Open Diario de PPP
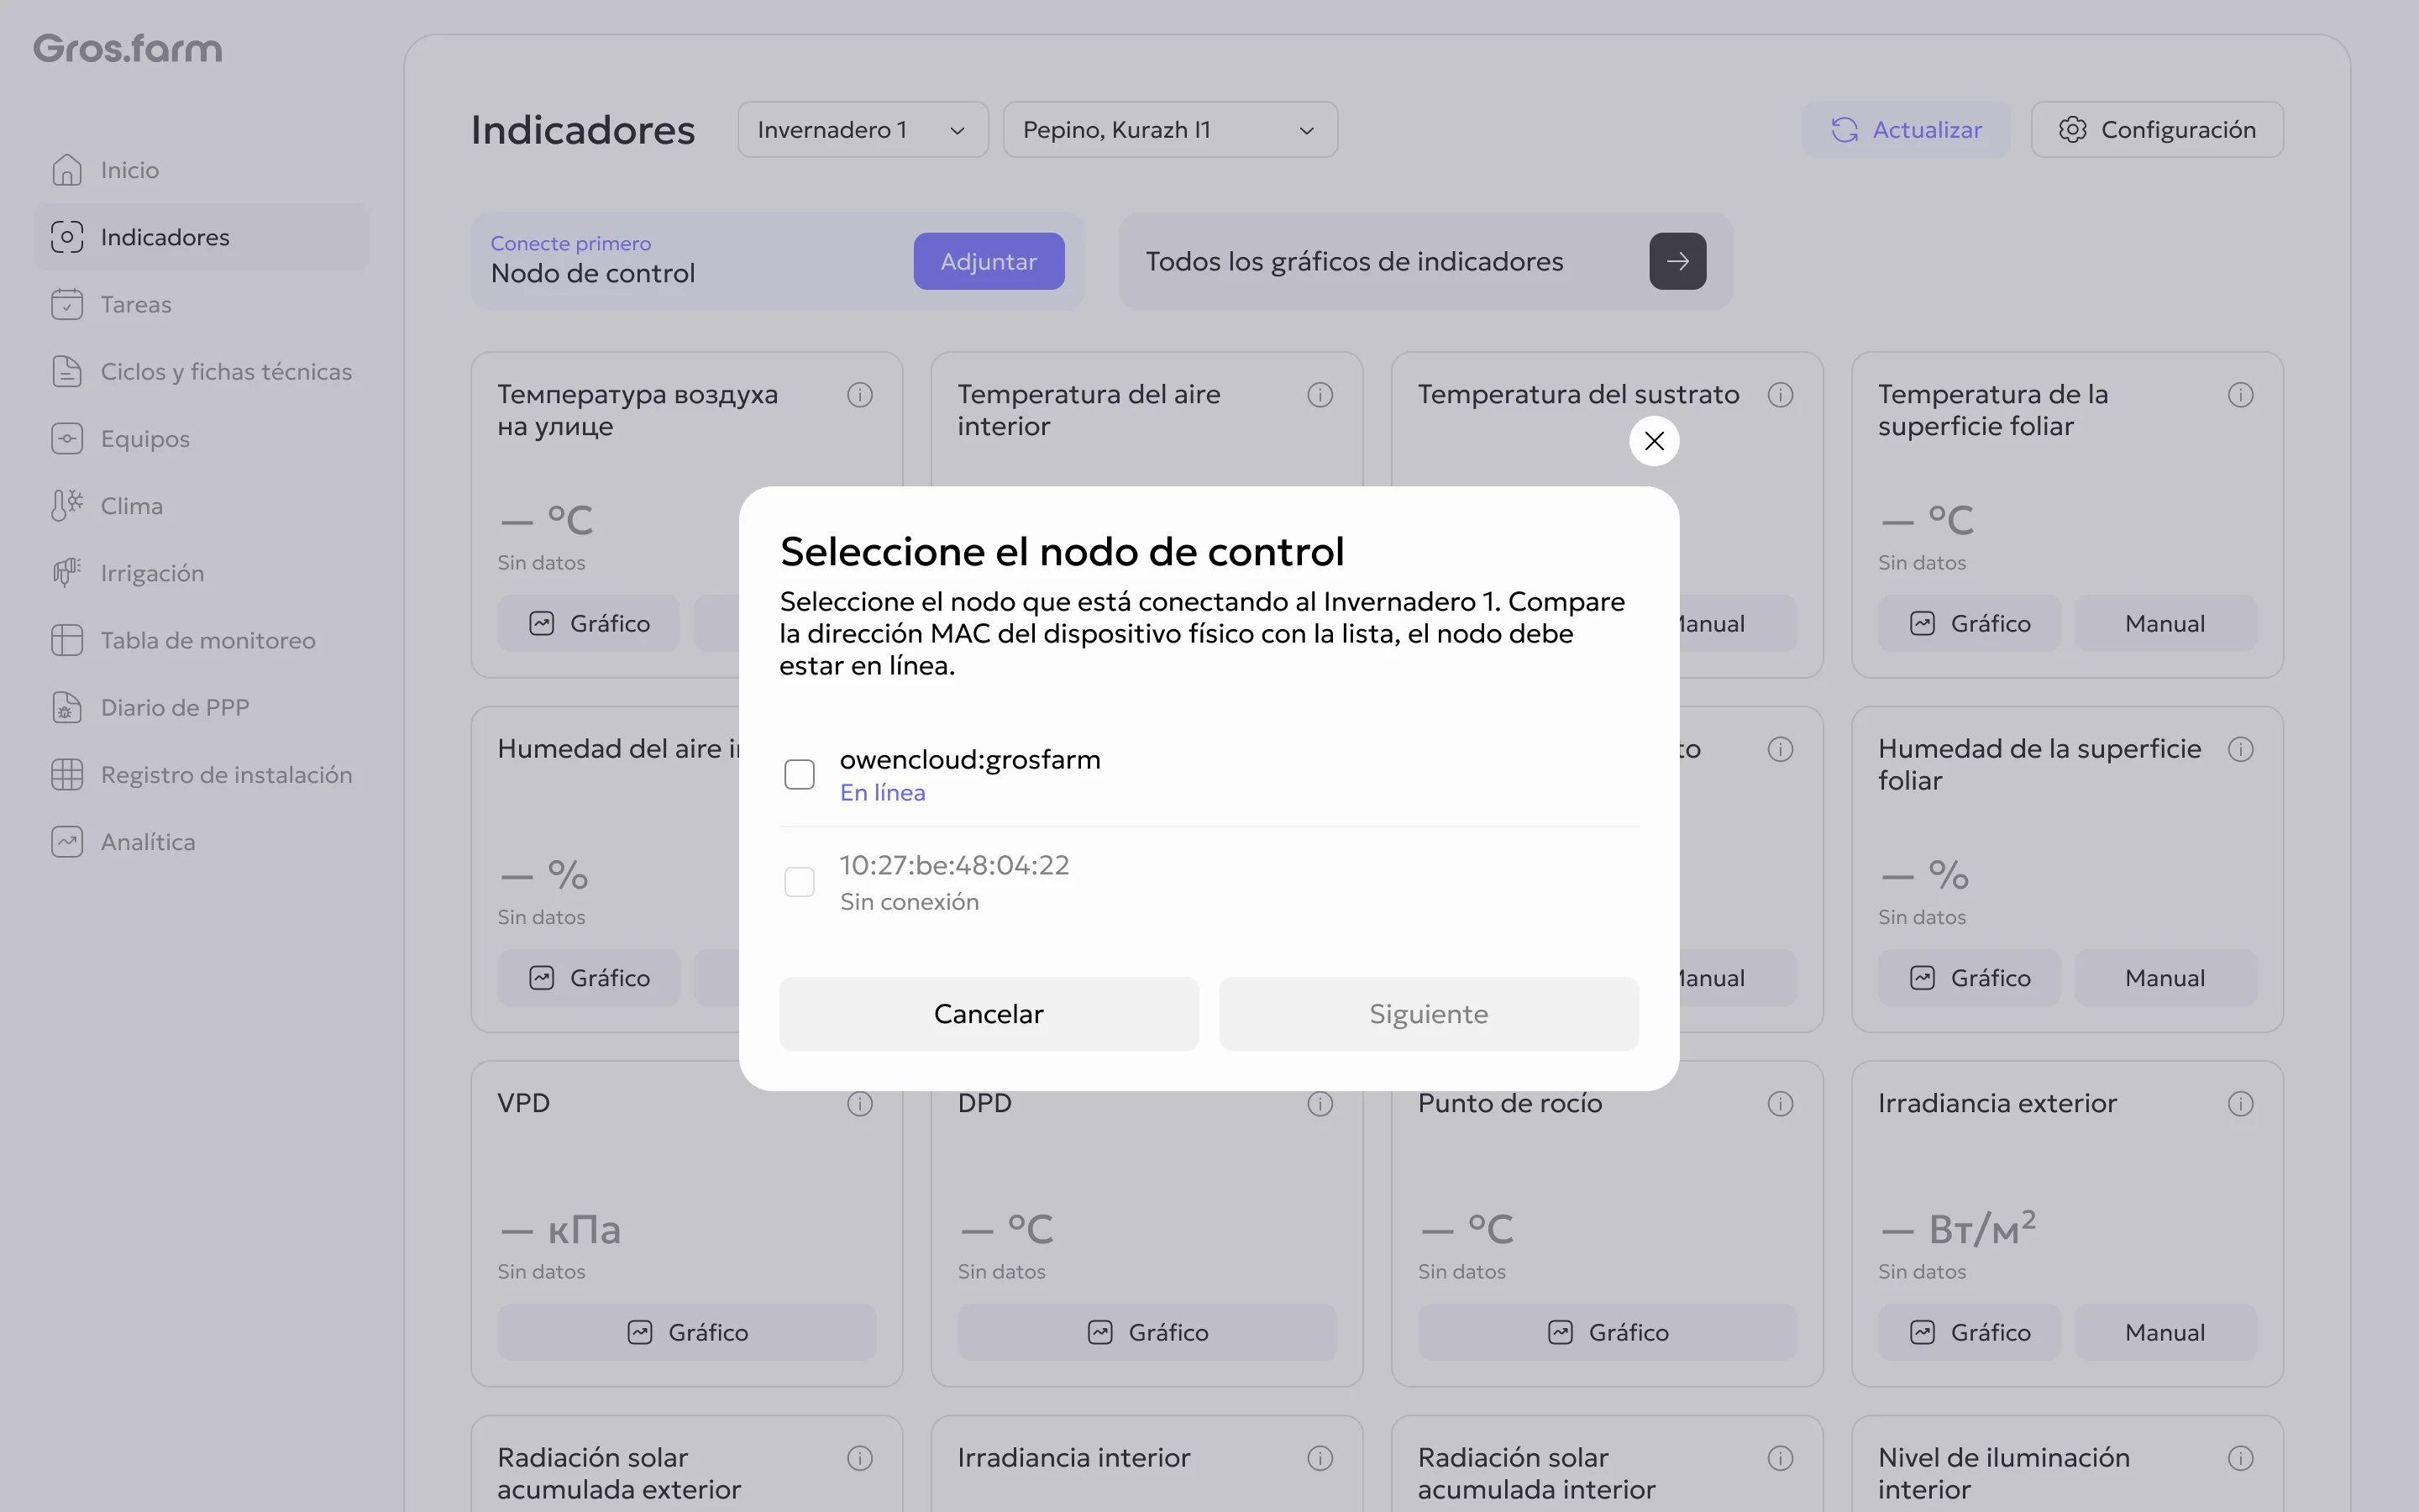The width and height of the screenshot is (2419, 1512). point(202,707)
